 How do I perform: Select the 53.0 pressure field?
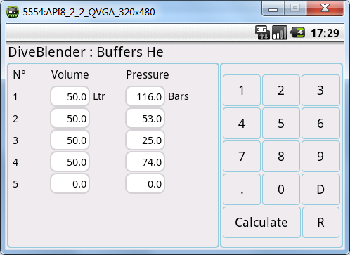[145, 118]
